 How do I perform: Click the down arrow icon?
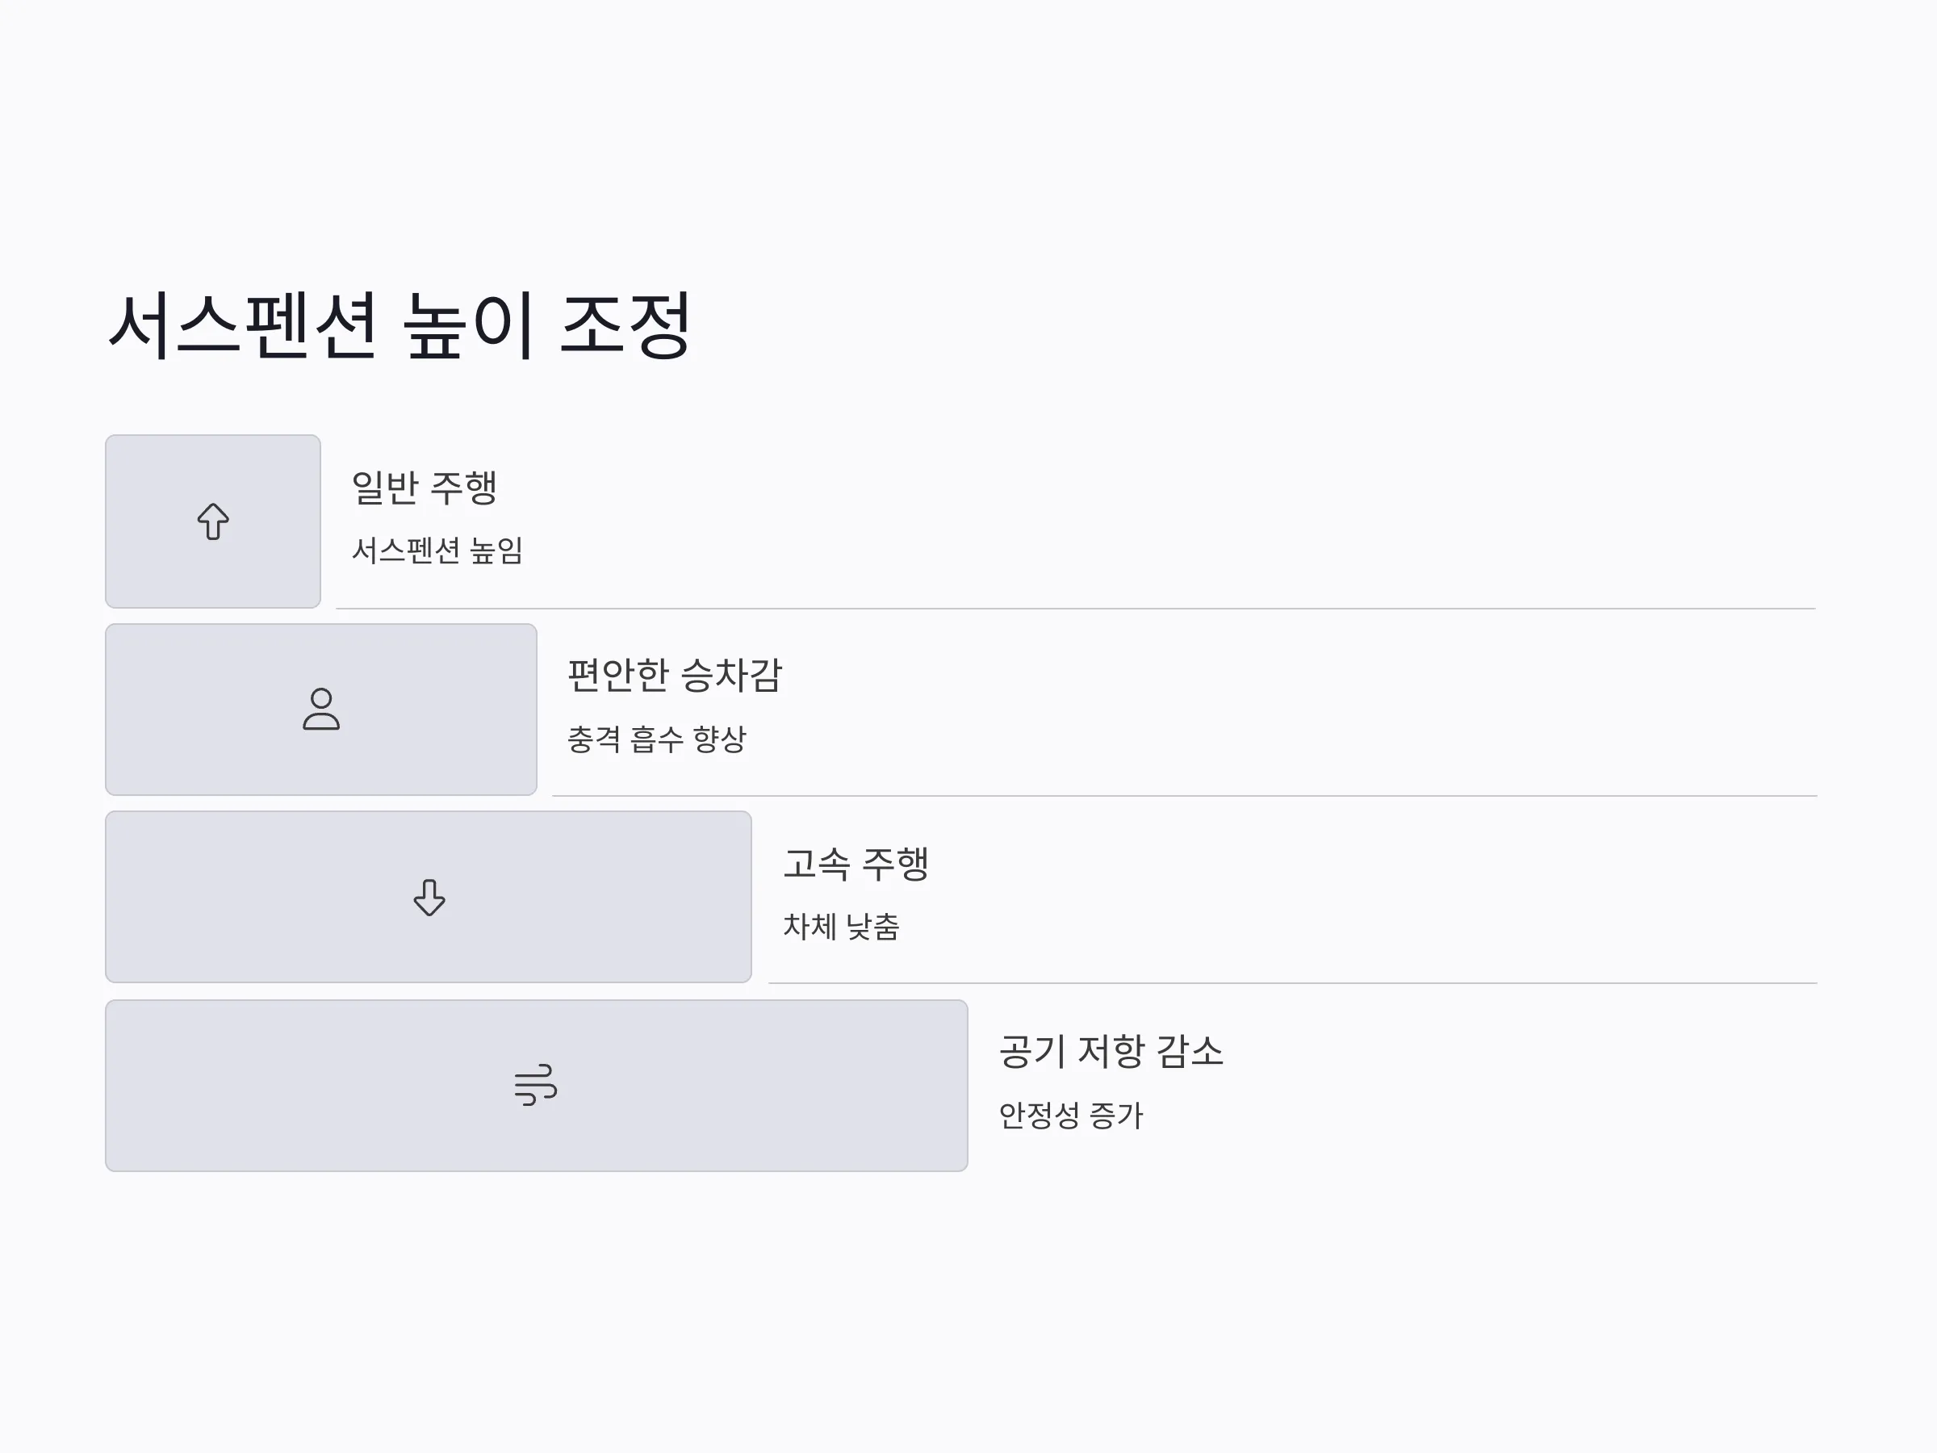coord(429,898)
